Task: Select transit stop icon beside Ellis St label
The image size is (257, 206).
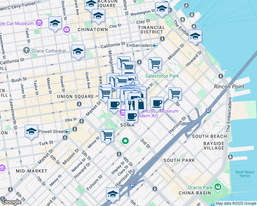Action: (x=81, y=121)
